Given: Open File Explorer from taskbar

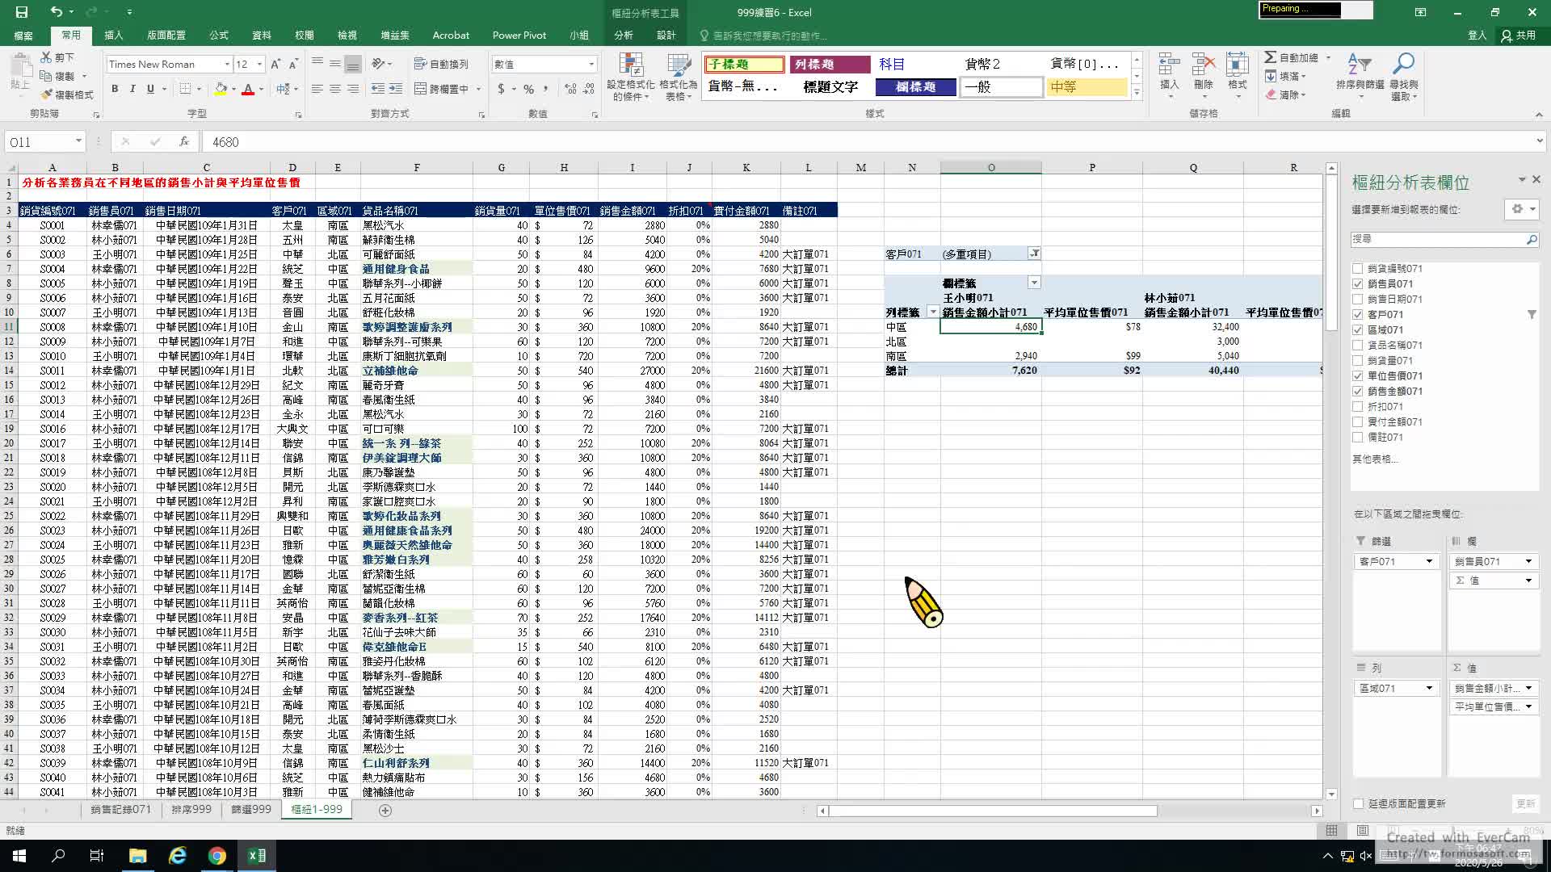Looking at the screenshot, I should tap(137, 856).
